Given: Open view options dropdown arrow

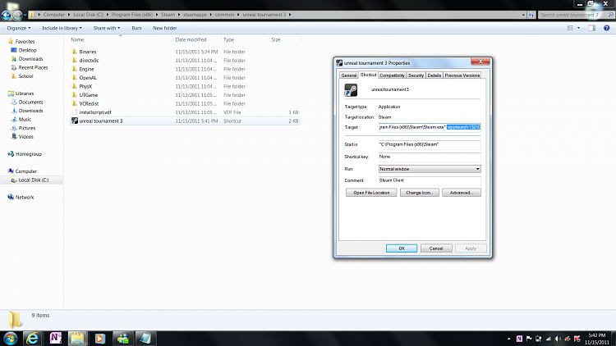Looking at the screenshot, I should [578, 28].
